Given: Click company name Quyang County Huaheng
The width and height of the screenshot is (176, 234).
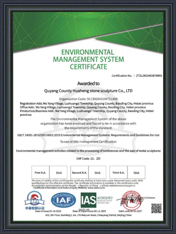Looking at the screenshot, I should pos(88,91).
